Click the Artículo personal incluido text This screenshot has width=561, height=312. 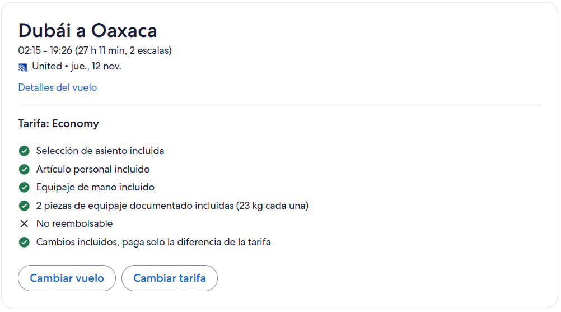[93, 169]
